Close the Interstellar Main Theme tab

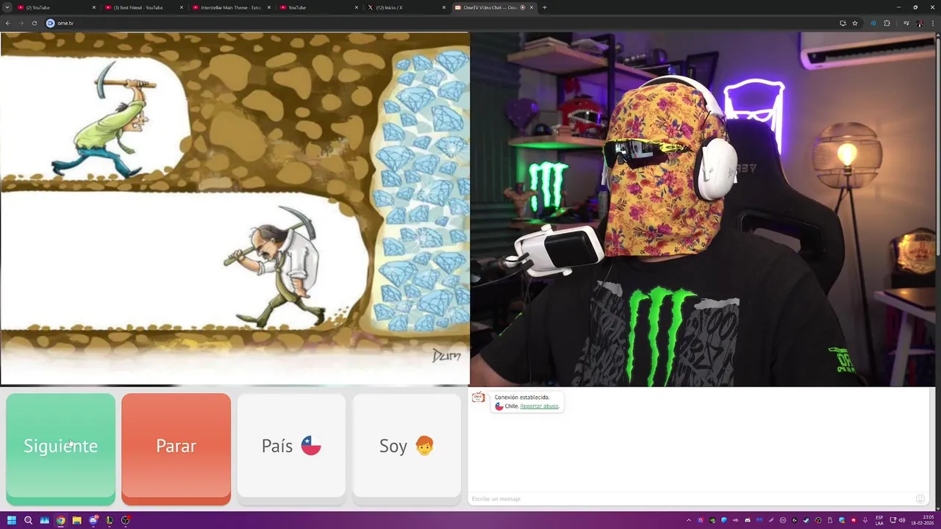point(269,7)
